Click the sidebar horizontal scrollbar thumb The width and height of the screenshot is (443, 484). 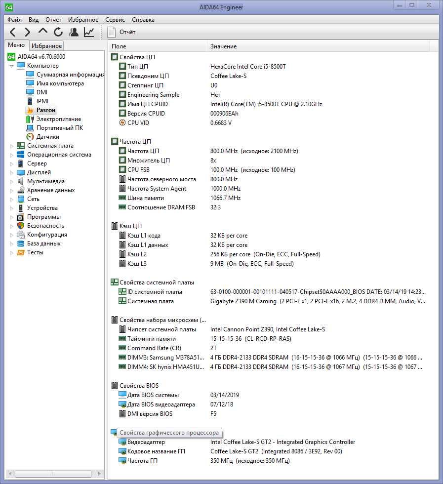click(x=53, y=474)
